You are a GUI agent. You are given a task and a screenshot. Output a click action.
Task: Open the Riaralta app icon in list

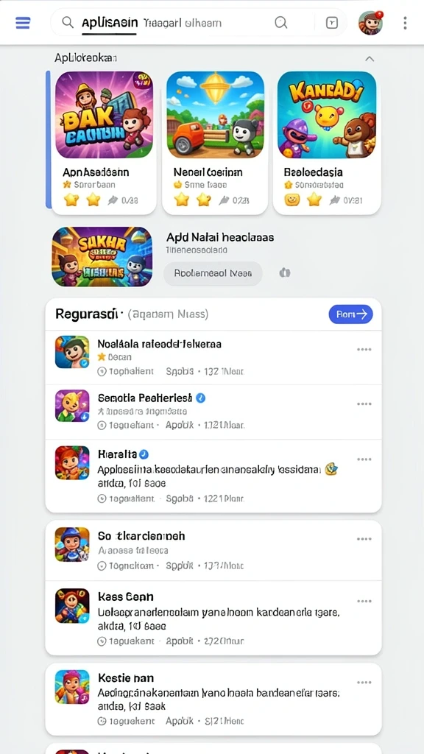coord(72,462)
